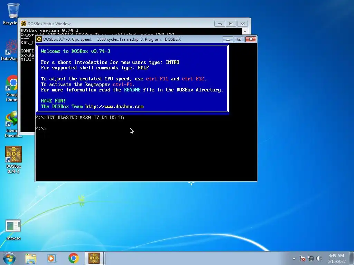Viewport: 354px width, 265px height.
Task: Click the SET BLASTER=A220 I7 D1 H5 T6 line
Action: 80,117
